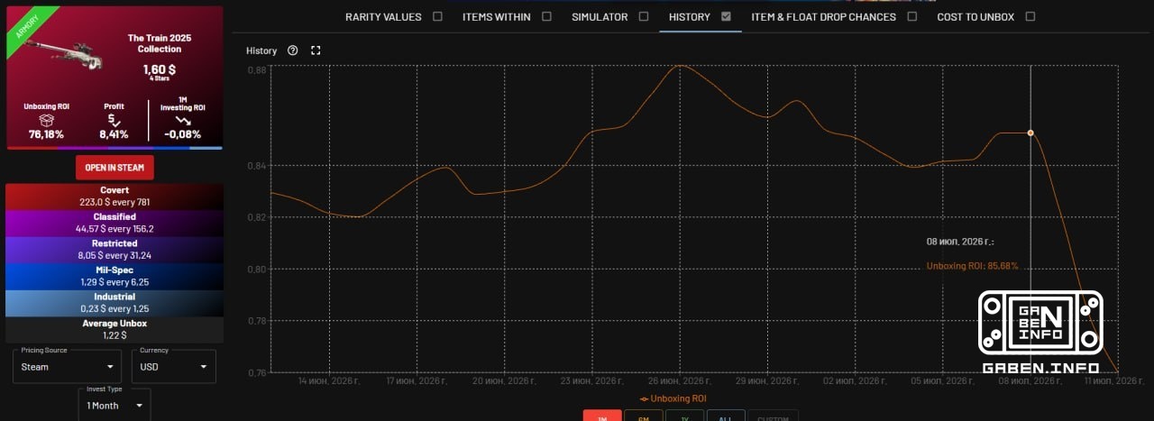Viewport: 1154px width, 421px height.
Task: Click the Unboxing ROI box icon
Action: click(46, 121)
